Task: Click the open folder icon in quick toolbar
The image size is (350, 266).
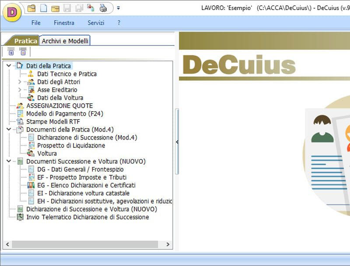Action: [31, 8]
